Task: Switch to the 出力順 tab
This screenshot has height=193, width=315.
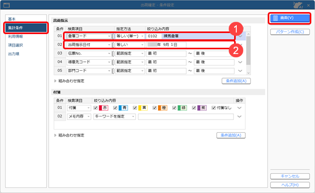Action: click(x=14, y=54)
